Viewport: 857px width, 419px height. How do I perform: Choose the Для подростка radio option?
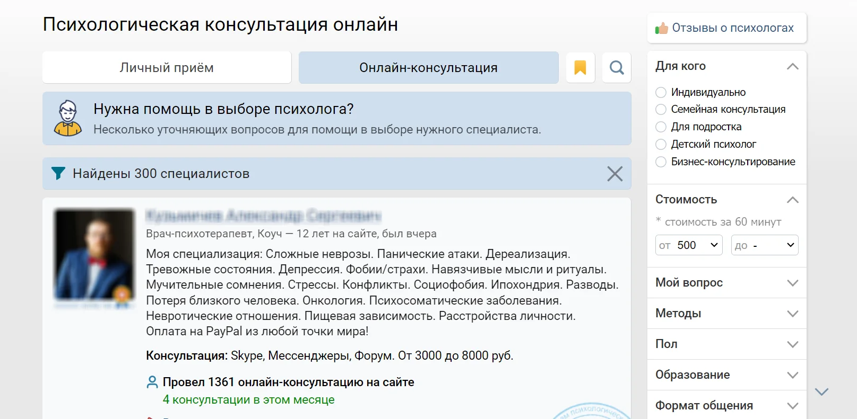[661, 127]
